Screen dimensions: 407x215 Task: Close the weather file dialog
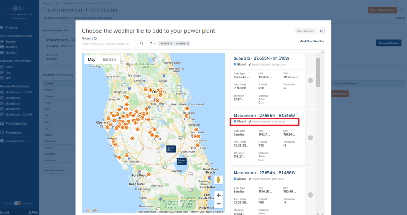tap(321, 31)
